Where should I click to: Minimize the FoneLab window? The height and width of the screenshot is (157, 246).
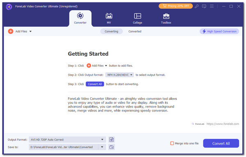click(x=223, y=6)
